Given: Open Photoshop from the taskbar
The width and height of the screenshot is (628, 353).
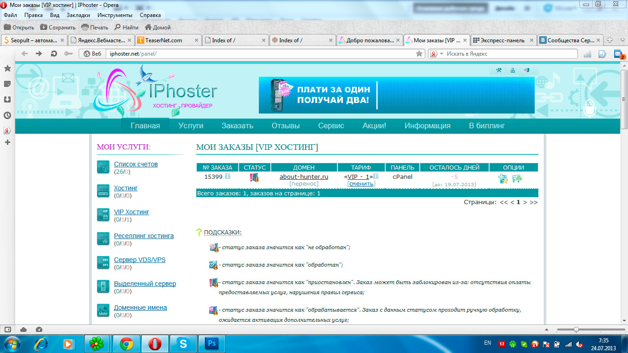Looking at the screenshot, I should coord(212,343).
